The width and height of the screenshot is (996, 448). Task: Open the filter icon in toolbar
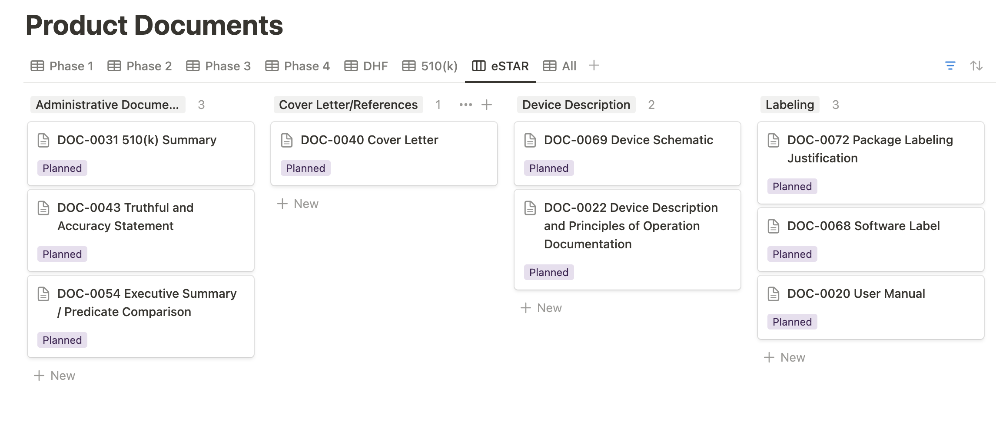[950, 66]
